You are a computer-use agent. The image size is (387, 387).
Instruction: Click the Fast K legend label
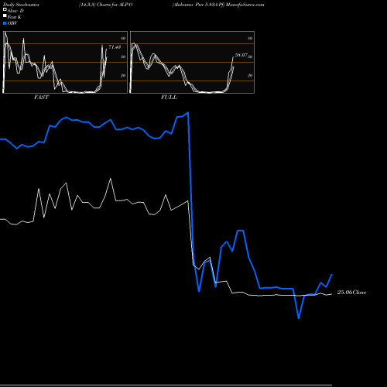click(14, 17)
